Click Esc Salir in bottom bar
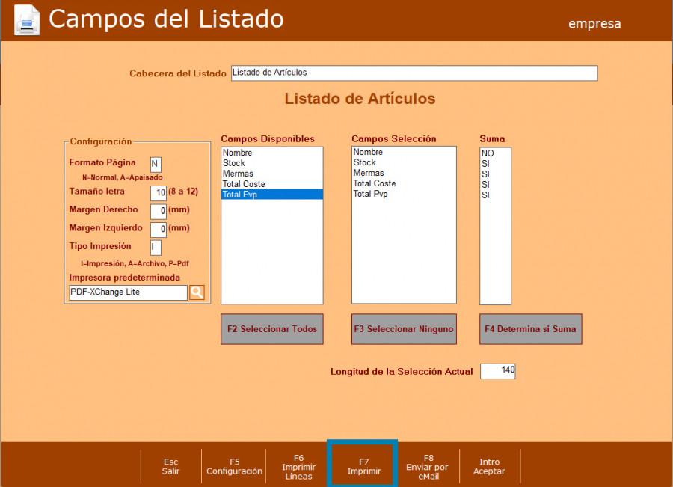This screenshot has width=673, height=487. 170,467
